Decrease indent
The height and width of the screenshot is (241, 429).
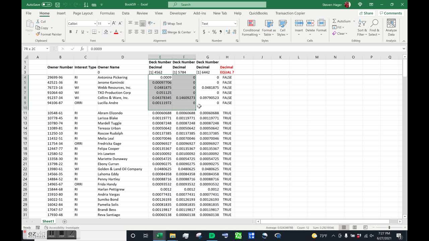[150, 32]
